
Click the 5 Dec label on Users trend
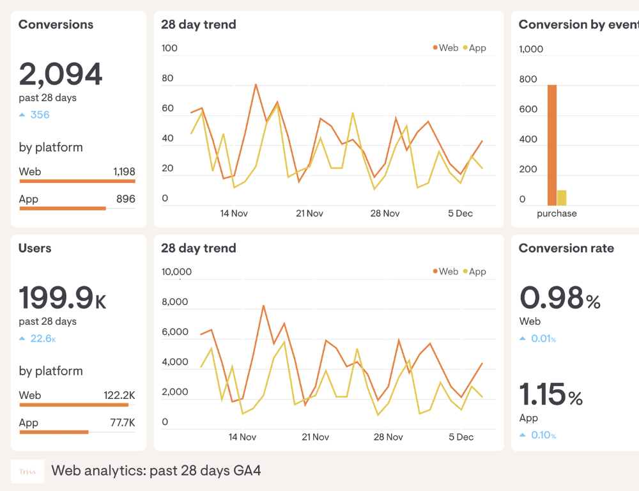pos(461,437)
